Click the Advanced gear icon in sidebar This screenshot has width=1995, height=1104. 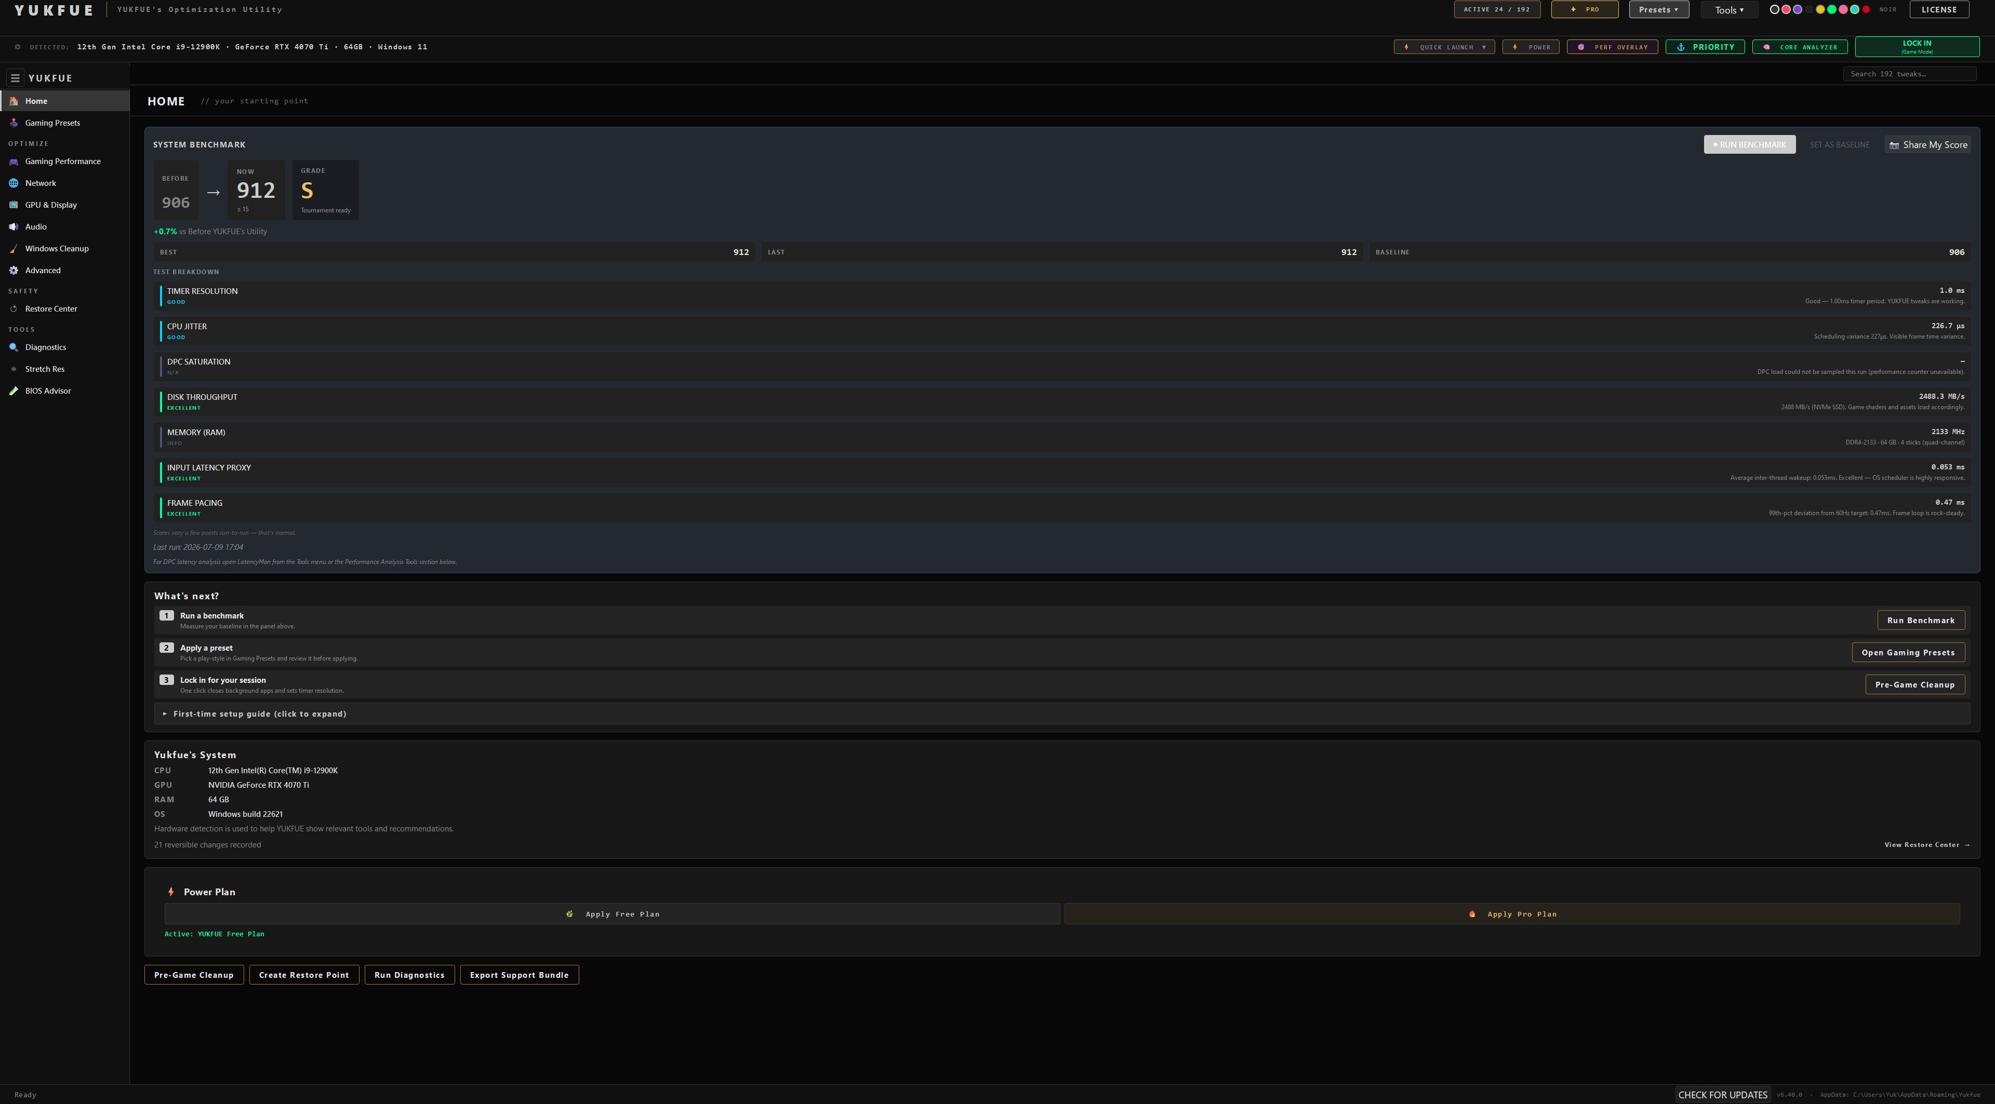(x=13, y=270)
